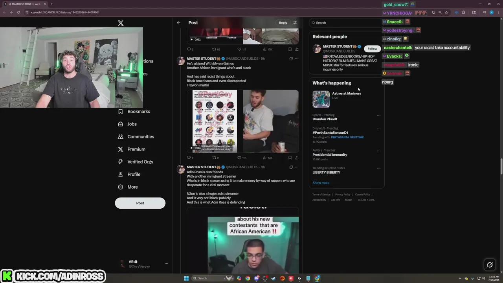The image size is (503, 283).
Task: Click the Post compose button
Action: 140,203
